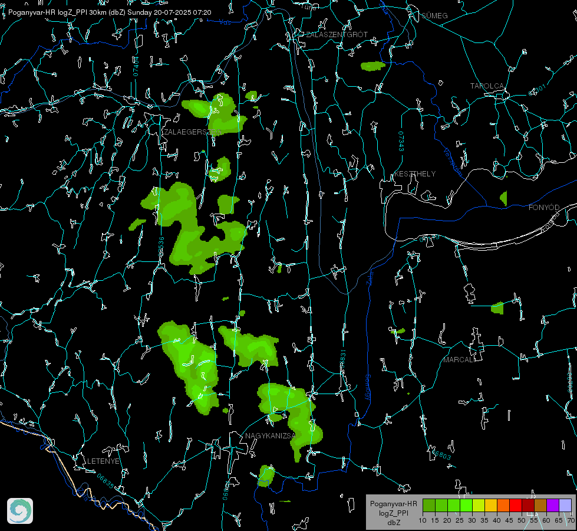Click the legend value 70
Viewport: 577px width, 531px height.
pos(571,520)
